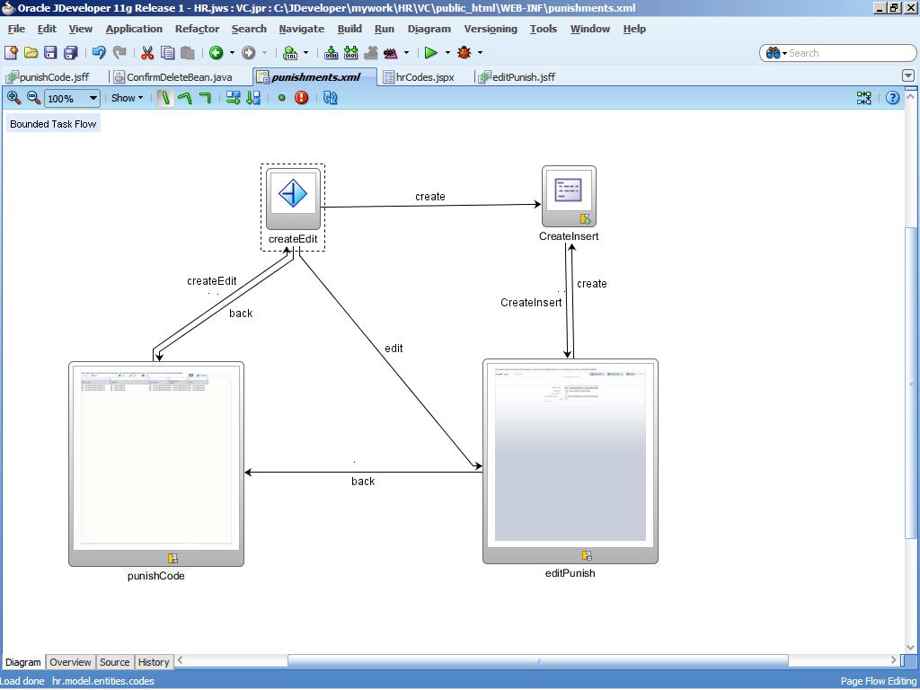Click the blue help question mark icon

[892, 98]
